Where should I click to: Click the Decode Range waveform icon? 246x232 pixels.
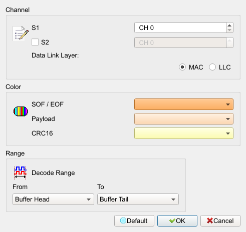coord(20,172)
